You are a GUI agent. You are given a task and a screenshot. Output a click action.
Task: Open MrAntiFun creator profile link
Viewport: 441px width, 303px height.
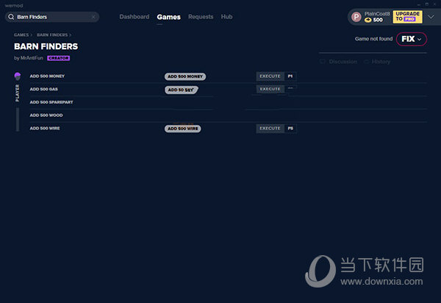32,58
